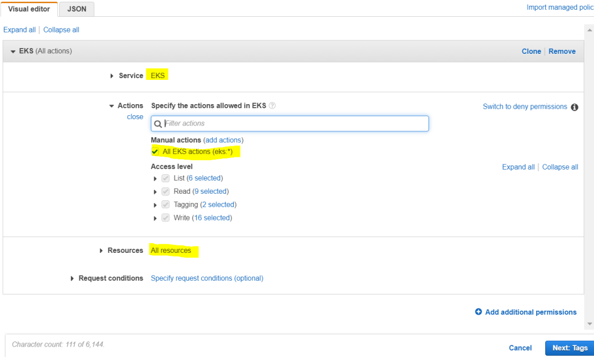Screen dimensions: 594x357
Task: Click the scrollbar down arrow on the right
Action: (x=590, y=324)
